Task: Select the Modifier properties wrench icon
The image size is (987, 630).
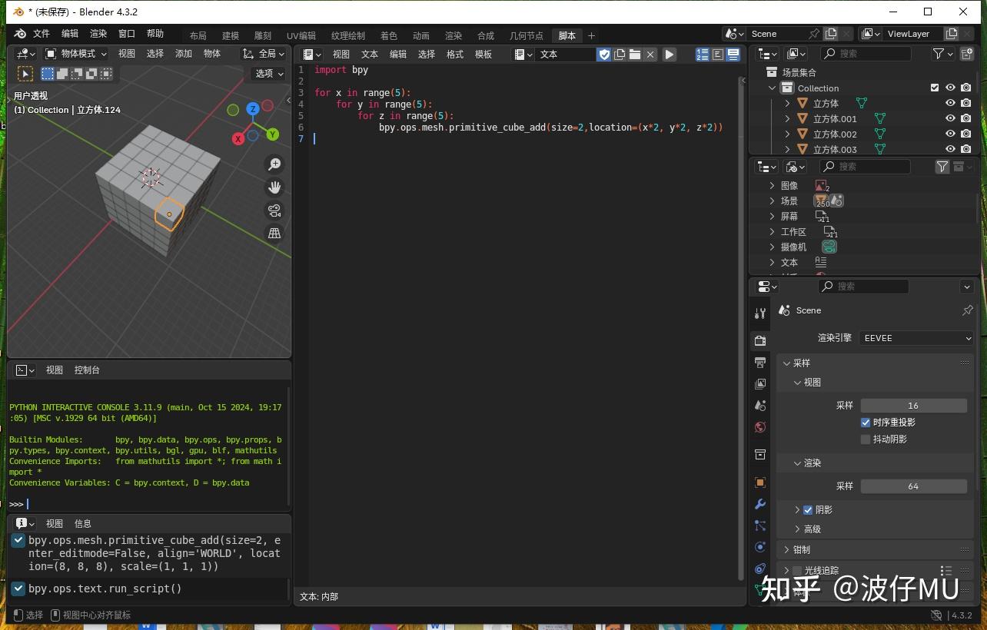Action: (x=759, y=504)
